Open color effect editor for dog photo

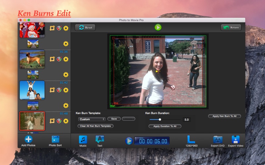[x=59, y=59]
